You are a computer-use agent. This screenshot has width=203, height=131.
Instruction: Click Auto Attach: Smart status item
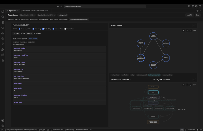[x=82, y=129]
